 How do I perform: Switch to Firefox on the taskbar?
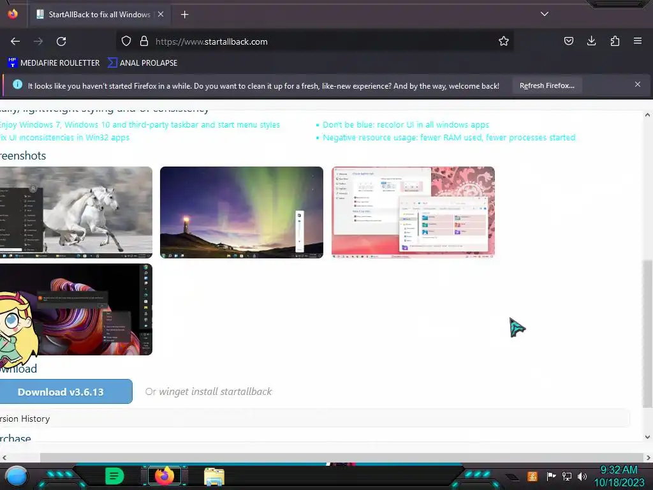[x=165, y=476]
